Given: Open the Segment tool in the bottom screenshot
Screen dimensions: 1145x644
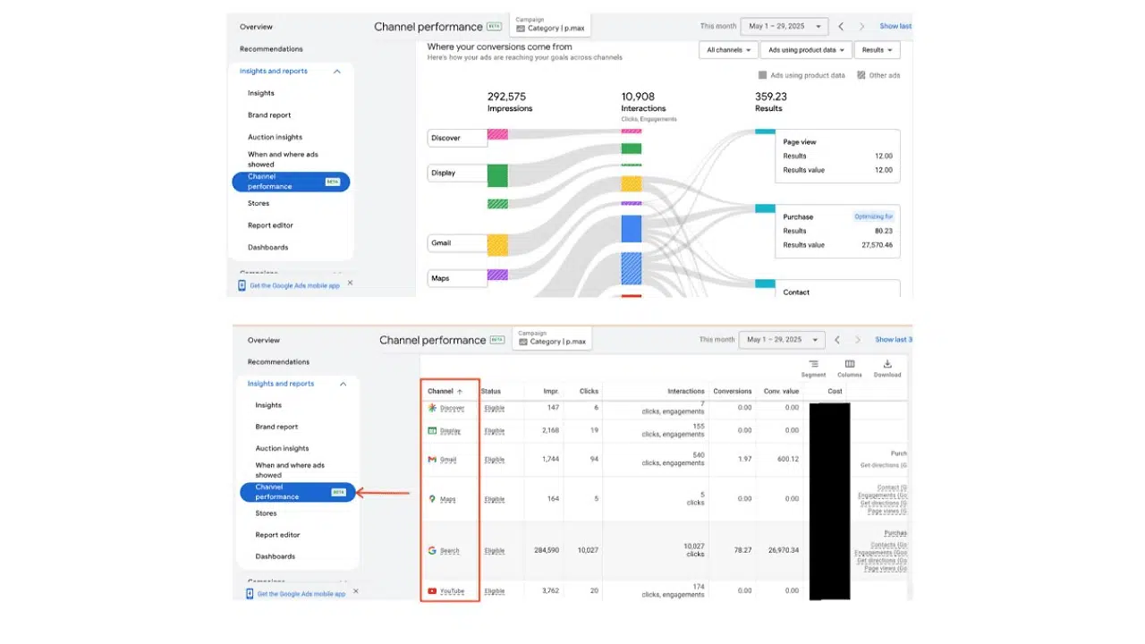Looking at the screenshot, I should (x=813, y=369).
